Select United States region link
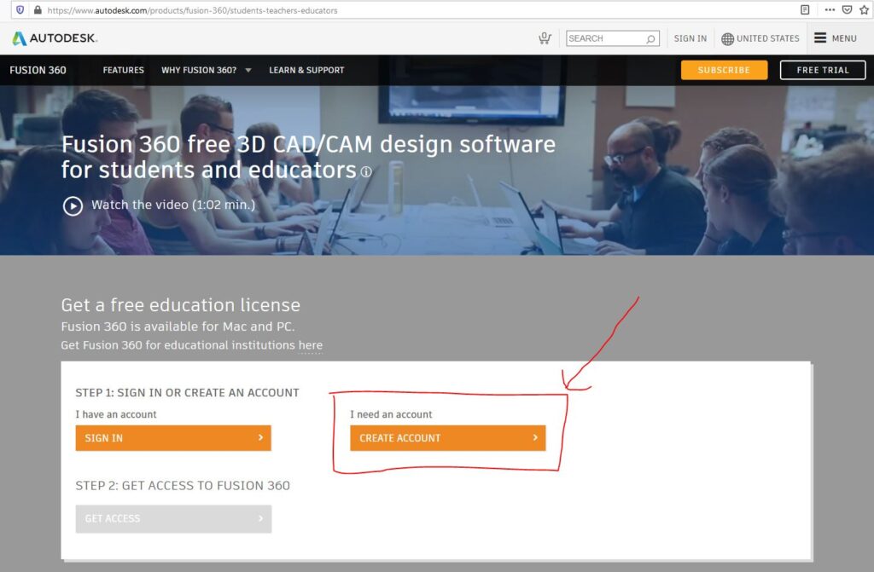Screen dimensions: 874x572 tap(767, 38)
